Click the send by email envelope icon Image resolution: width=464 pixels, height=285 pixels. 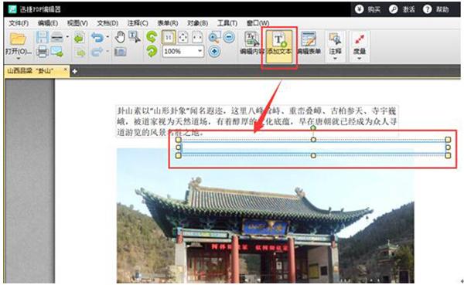coord(56,52)
